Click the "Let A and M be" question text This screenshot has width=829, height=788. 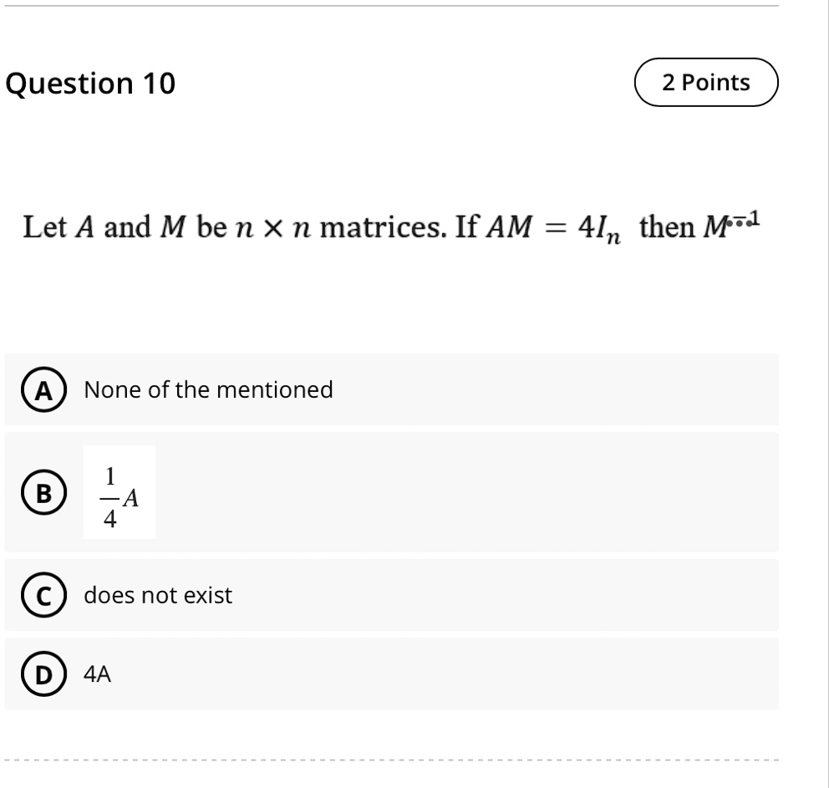(x=125, y=227)
